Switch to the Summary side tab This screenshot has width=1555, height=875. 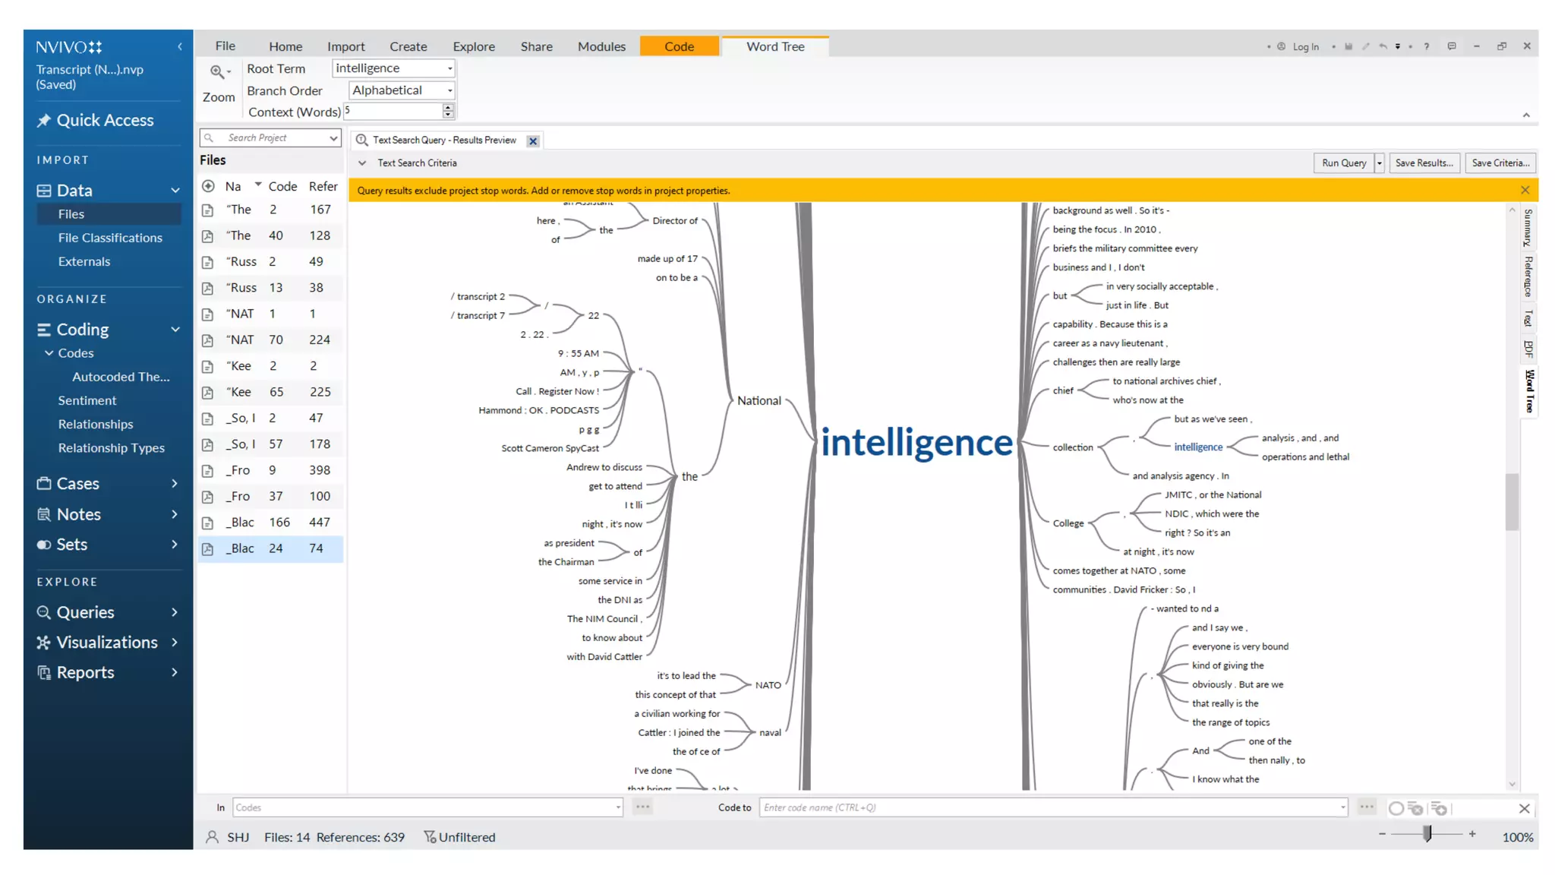click(x=1528, y=227)
